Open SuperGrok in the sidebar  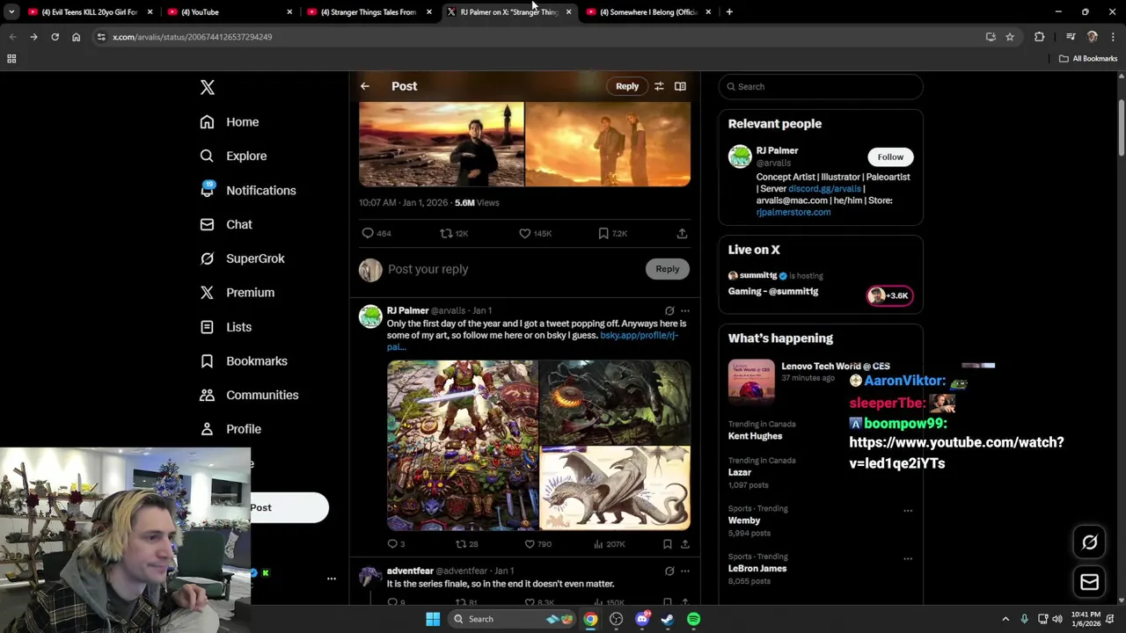point(242,258)
